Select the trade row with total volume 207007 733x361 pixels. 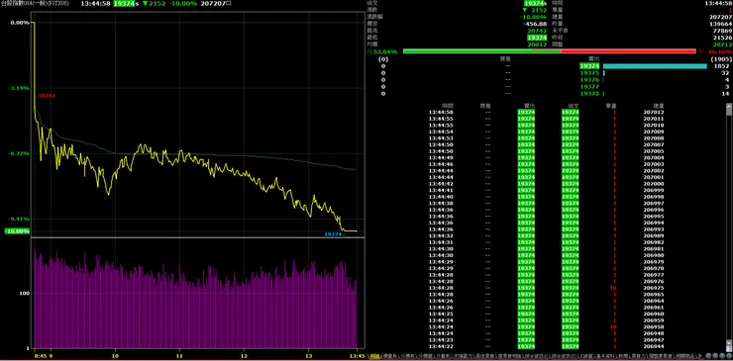[x=547, y=144]
